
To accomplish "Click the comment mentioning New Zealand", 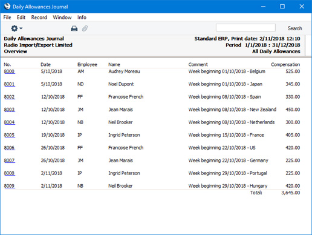I will (232, 110).
